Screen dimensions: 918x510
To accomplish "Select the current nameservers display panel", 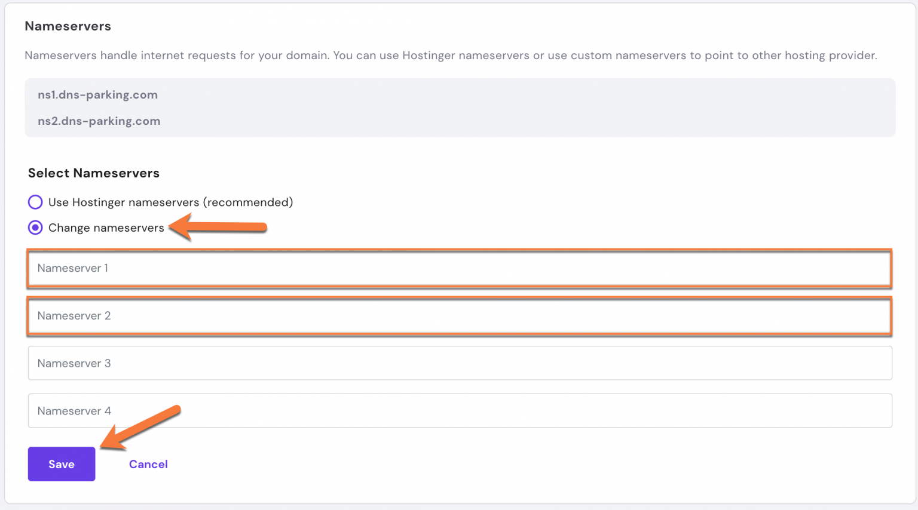I will (x=459, y=107).
